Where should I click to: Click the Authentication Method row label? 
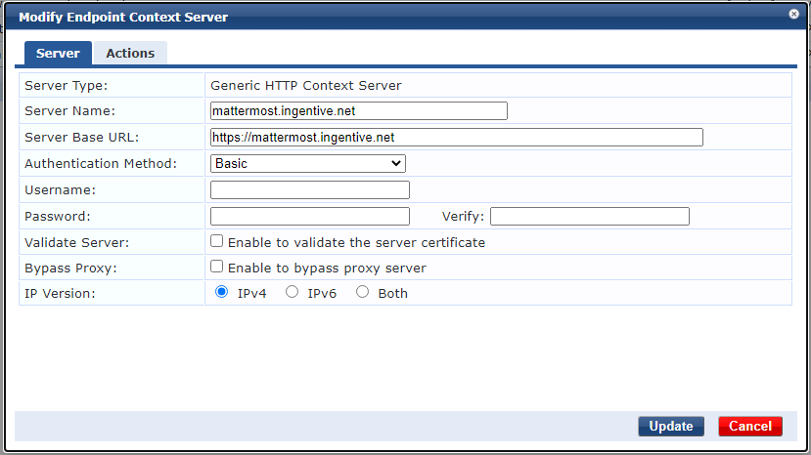pyautogui.click(x=101, y=164)
